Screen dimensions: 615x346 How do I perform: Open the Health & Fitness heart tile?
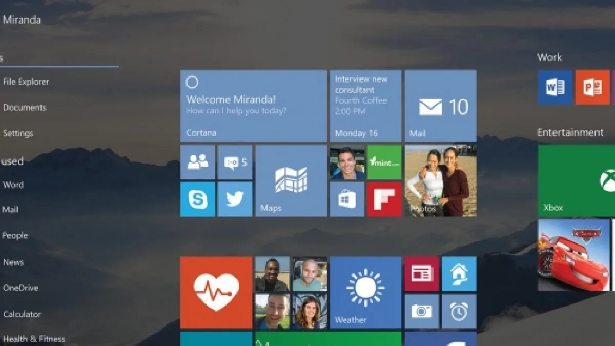216,292
